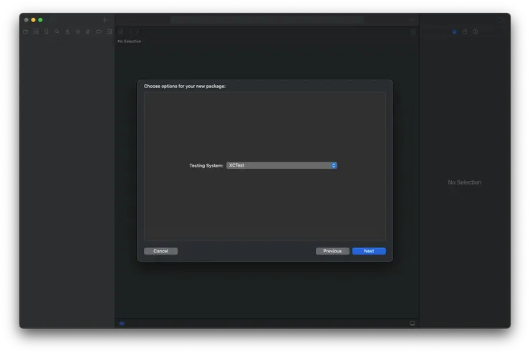Open the Issue navigator warning icon
The height and width of the screenshot is (354, 530).
pos(67,31)
